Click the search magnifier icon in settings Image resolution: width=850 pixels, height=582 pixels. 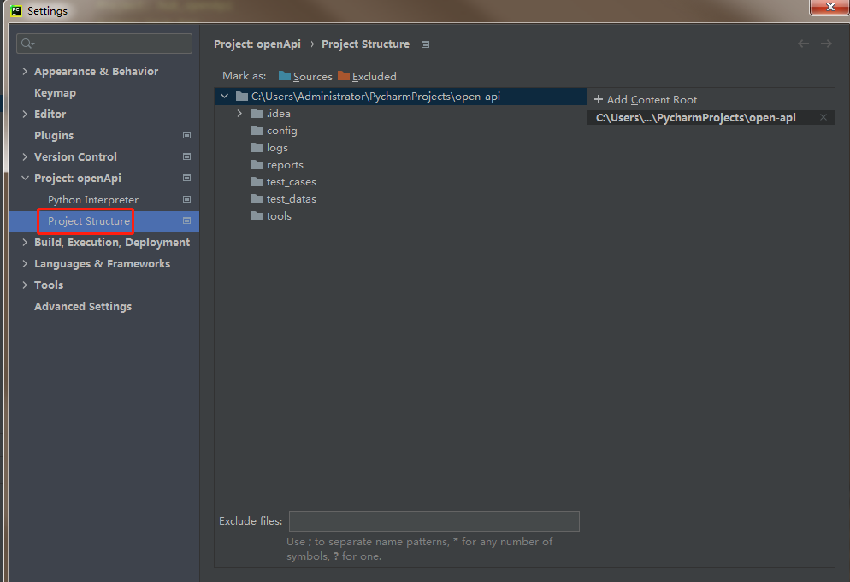(27, 44)
